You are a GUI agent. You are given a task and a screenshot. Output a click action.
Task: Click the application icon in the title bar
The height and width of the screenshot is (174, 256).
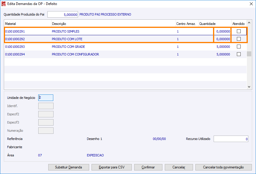click(x=4, y=4)
